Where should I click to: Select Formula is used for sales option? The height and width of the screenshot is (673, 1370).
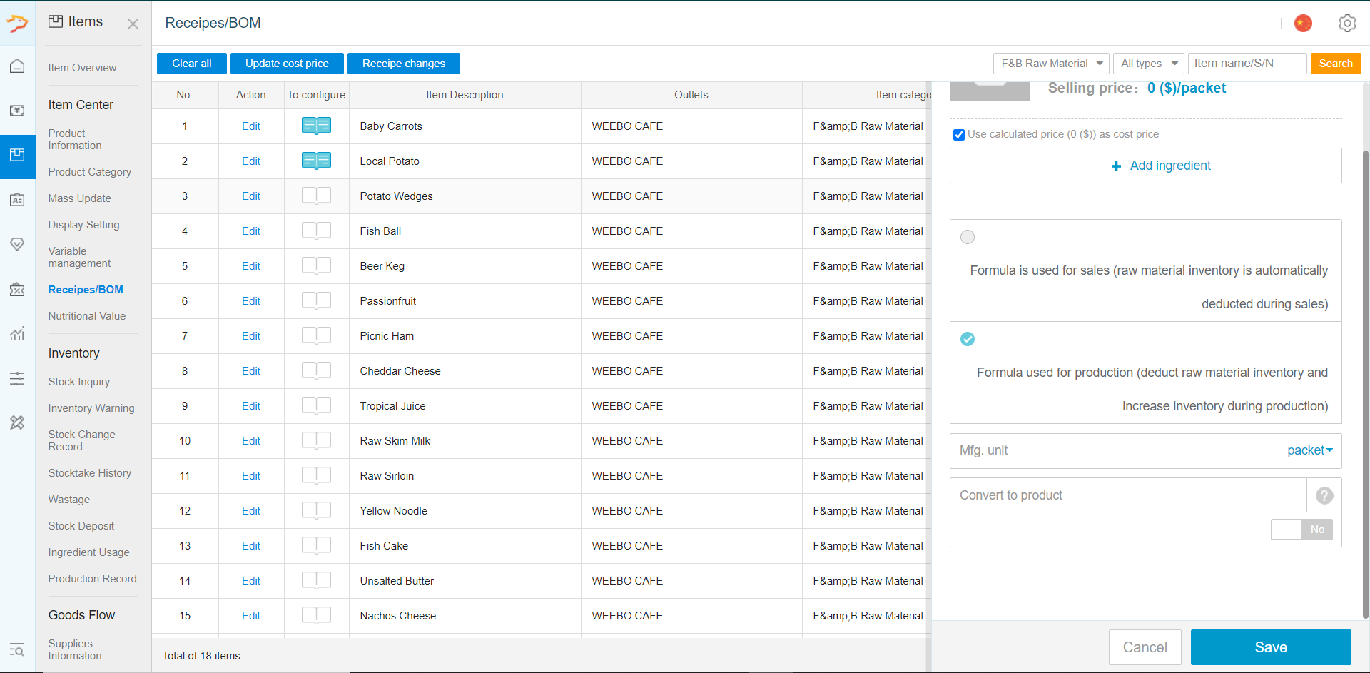[x=968, y=237]
